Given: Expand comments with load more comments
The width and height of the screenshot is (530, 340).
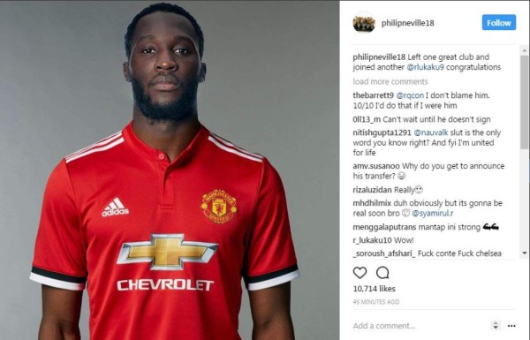Looking at the screenshot, I should (390, 82).
